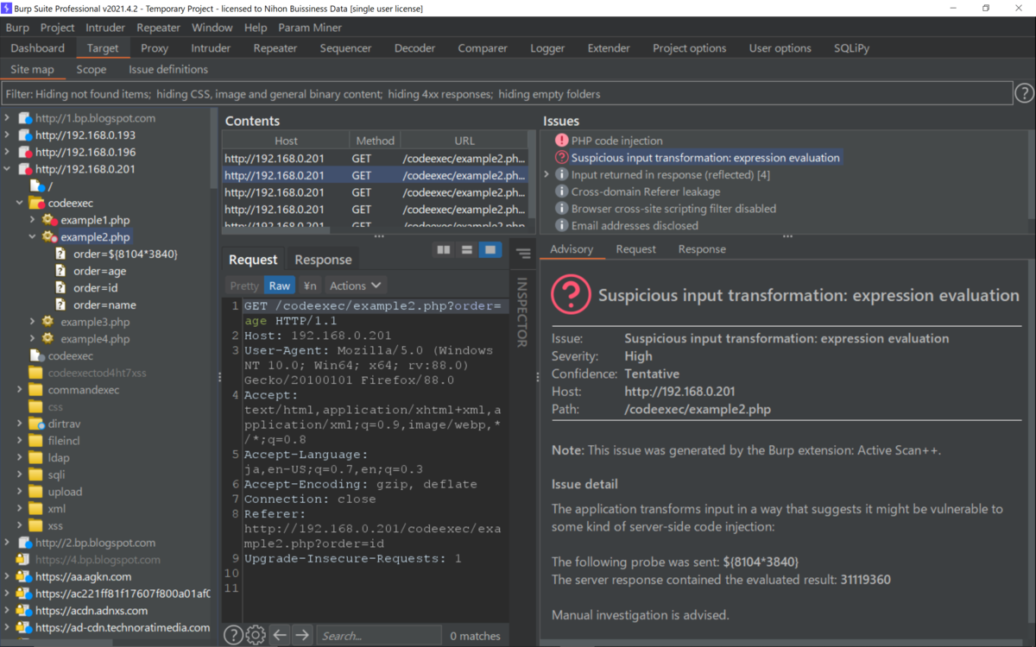Viewport: 1036px width, 647px height.
Task: Click the gear icon of example4.php
Action: (49, 339)
